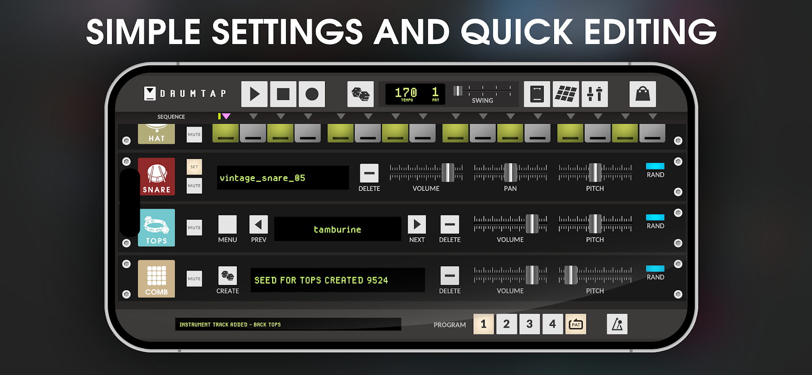This screenshot has width=812, height=375.
Task: Click the PAT number display
Action: 435,94
